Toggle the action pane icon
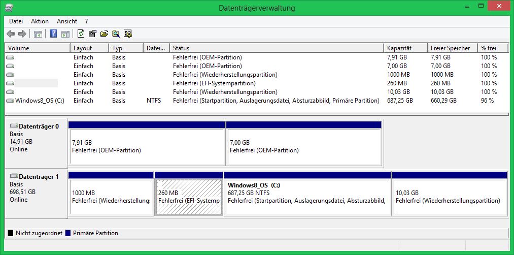Screen dimensions: 514x255 pyautogui.click(x=65, y=34)
